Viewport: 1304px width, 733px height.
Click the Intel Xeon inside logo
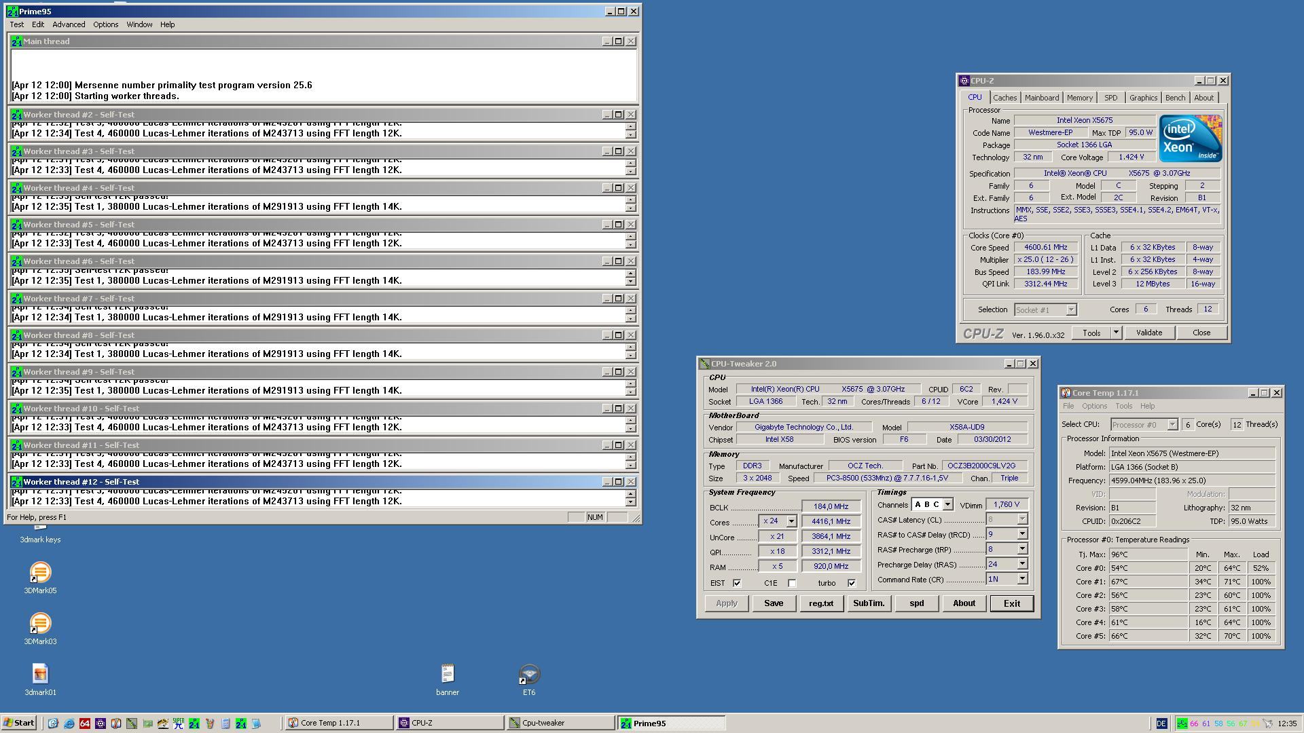pos(1190,138)
